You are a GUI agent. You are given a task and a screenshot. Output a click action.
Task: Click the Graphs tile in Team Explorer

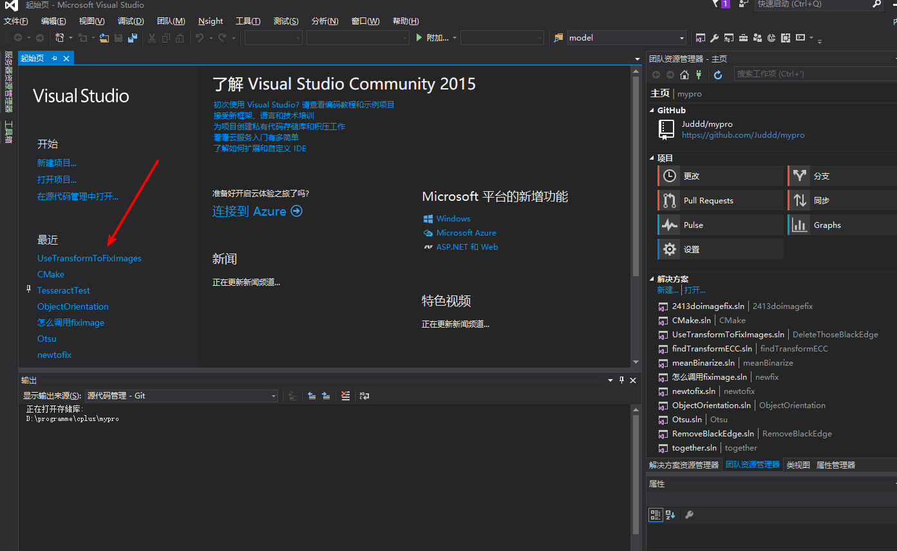[x=842, y=225]
